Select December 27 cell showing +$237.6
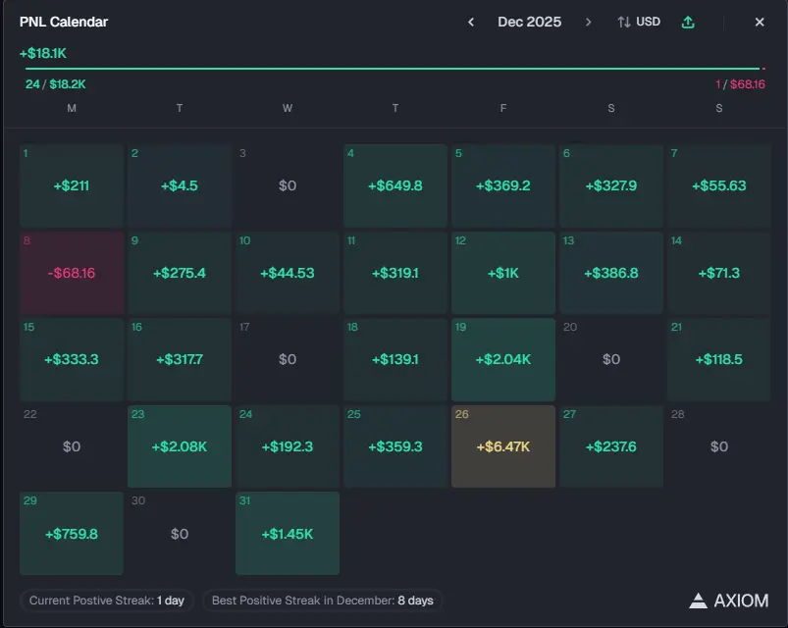The width and height of the screenshot is (788, 628). [611, 446]
